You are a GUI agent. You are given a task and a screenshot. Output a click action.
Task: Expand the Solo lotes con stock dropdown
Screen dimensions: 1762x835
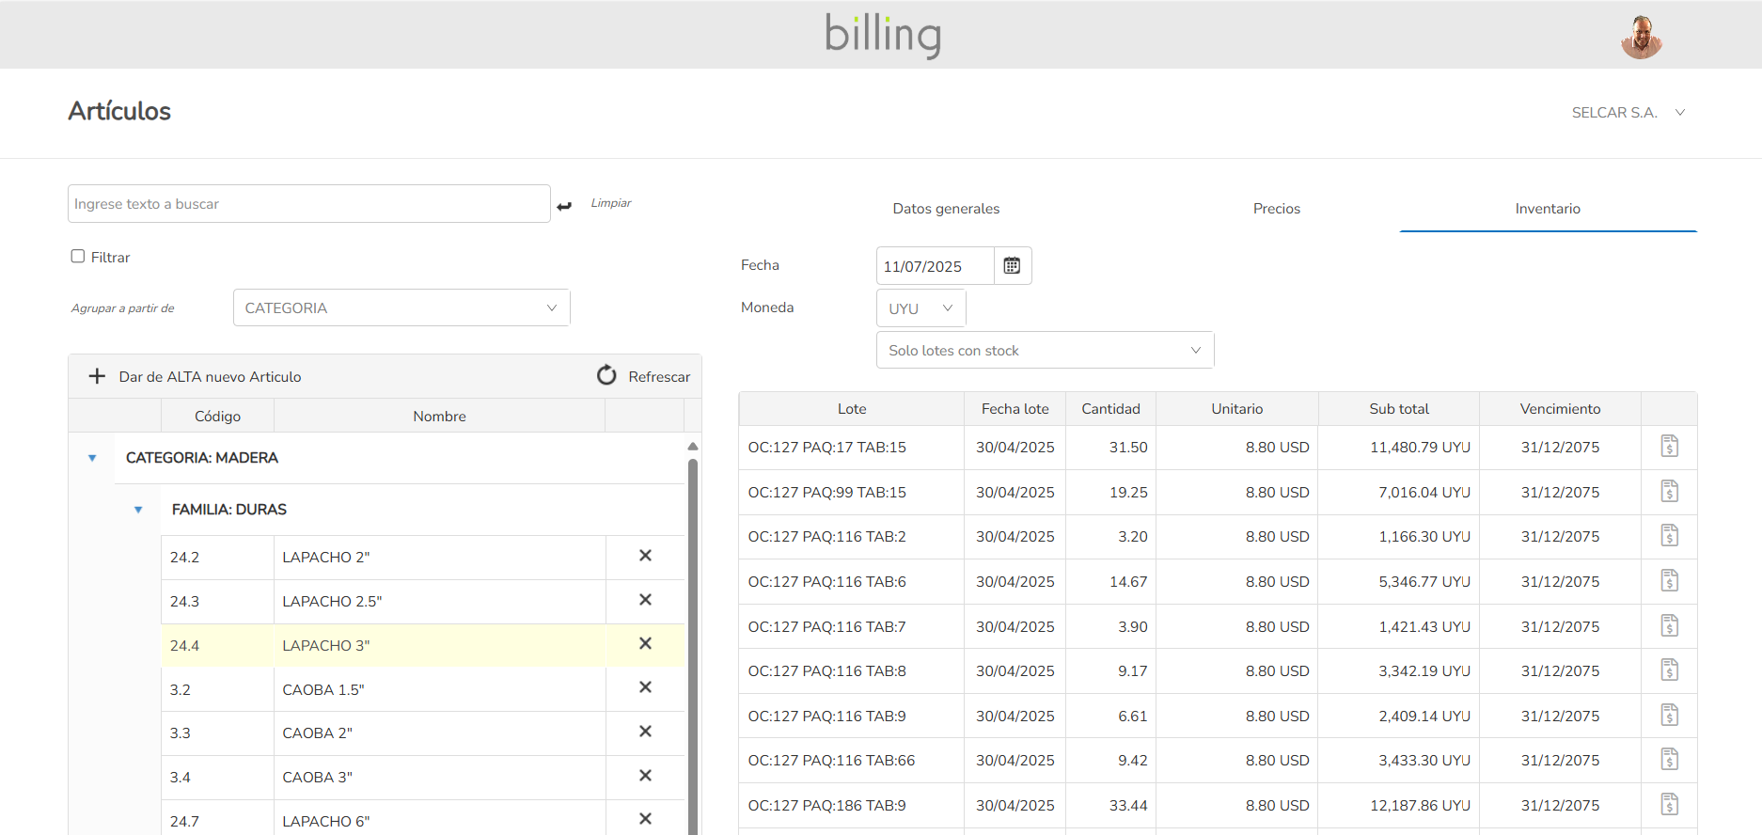click(1045, 350)
